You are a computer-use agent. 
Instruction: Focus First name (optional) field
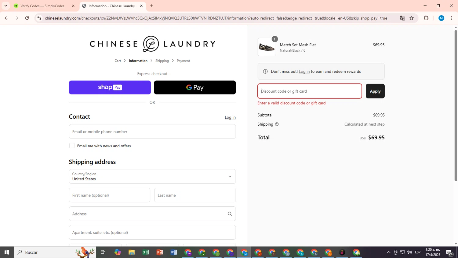click(x=110, y=195)
